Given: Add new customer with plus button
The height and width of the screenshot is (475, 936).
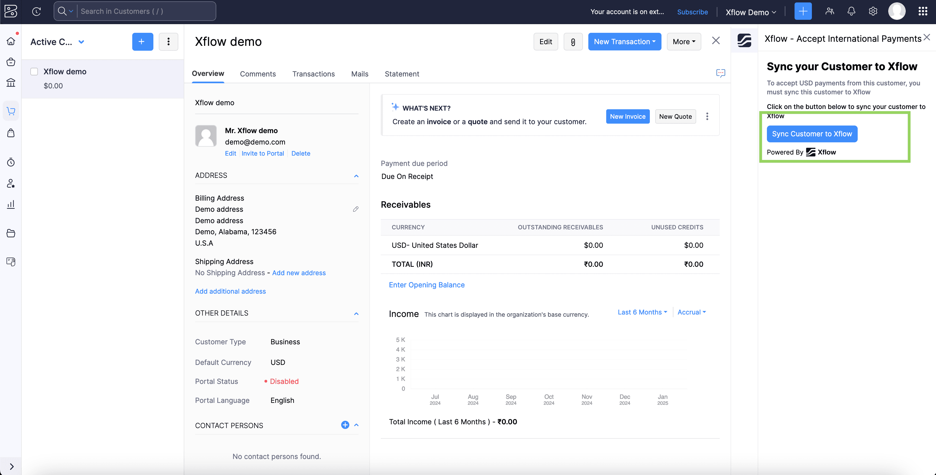Looking at the screenshot, I should [143, 42].
